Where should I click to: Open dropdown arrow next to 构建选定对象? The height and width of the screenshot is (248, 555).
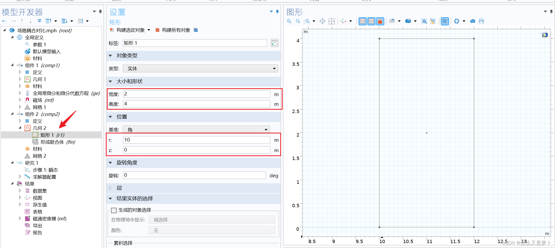pos(149,30)
